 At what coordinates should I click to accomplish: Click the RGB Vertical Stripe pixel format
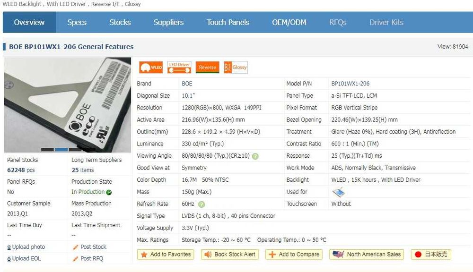[354, 108]
